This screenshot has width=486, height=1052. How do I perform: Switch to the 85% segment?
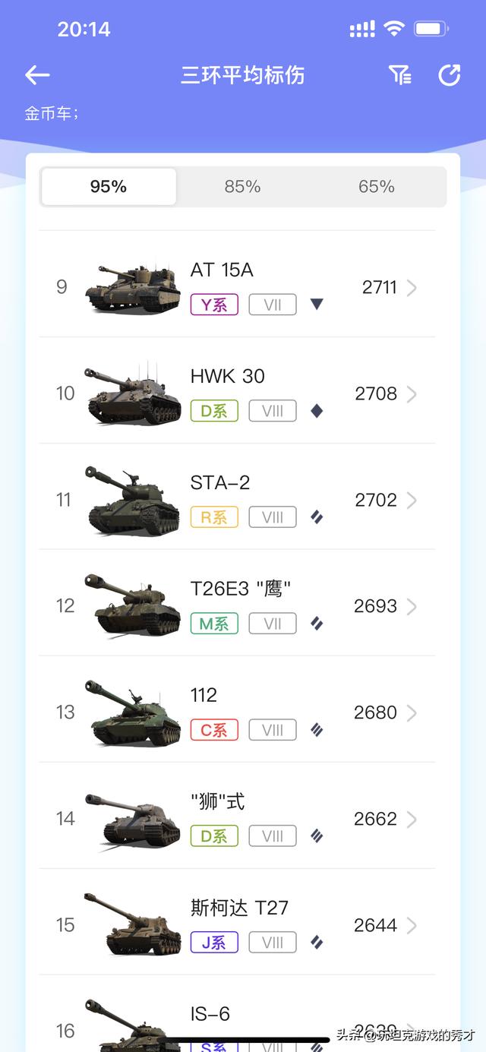(243, 187)
